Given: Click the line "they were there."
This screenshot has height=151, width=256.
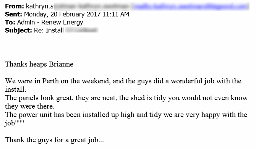Looking at the screenshot, I should pyautogui.click(x=30, y=106).
